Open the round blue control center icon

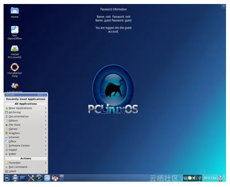[x=39, y=178]
